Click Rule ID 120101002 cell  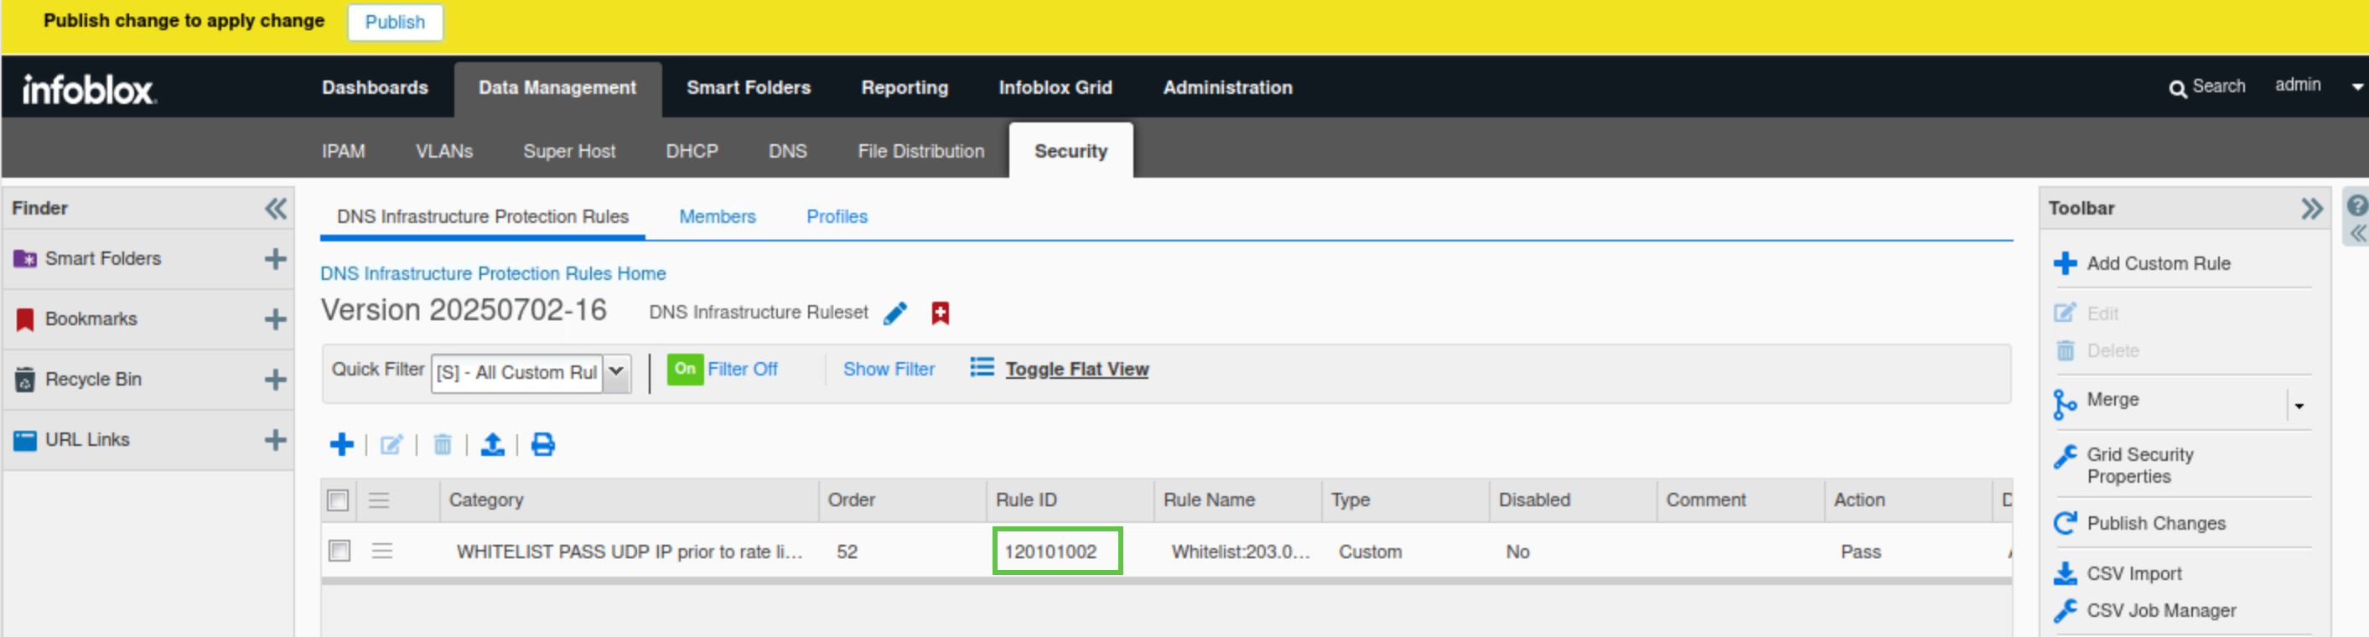[1058, 551]
